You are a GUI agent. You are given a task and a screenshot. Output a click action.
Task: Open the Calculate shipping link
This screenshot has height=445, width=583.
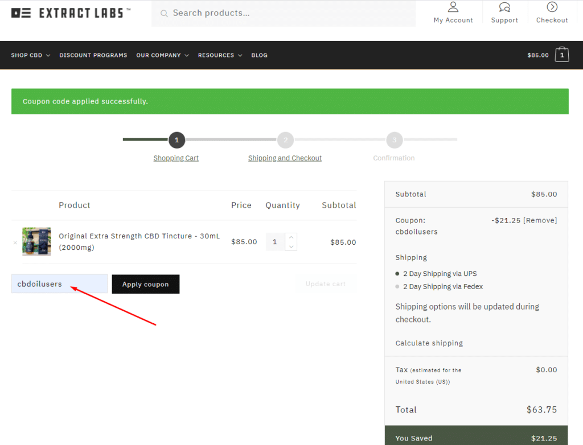pos(429,343)
